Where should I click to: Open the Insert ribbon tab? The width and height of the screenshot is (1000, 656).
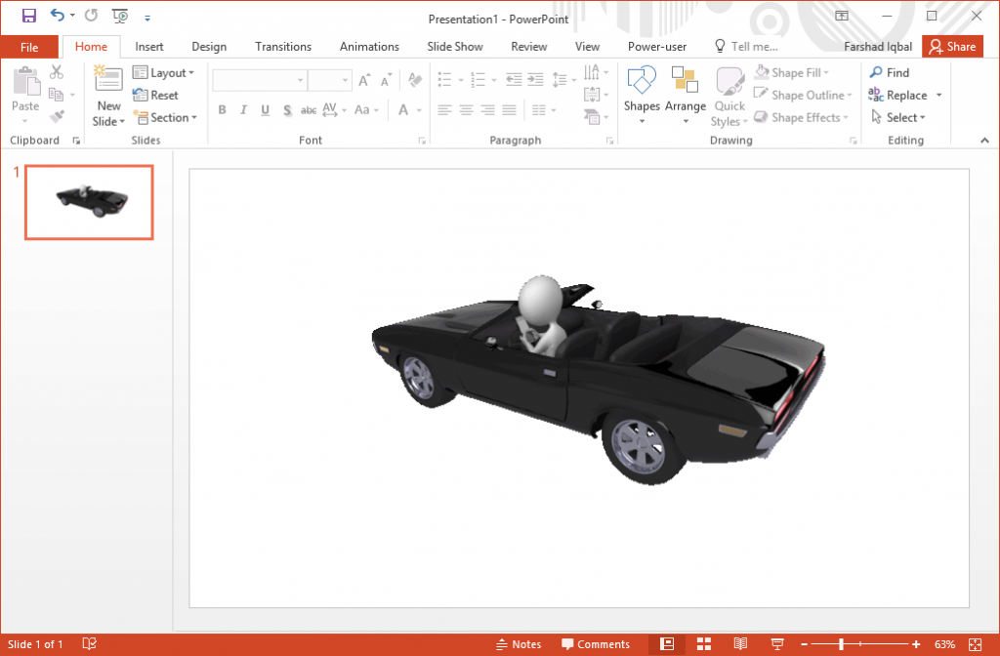(x=149, y=47)
